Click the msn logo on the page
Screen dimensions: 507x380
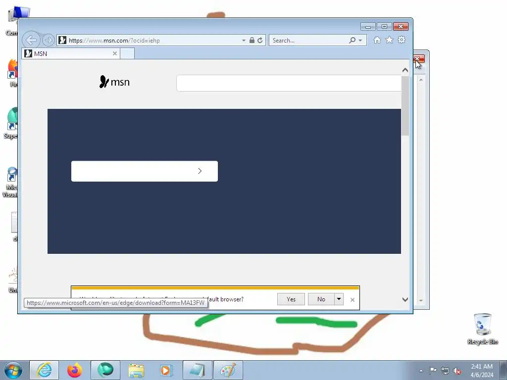coord(114,82)
